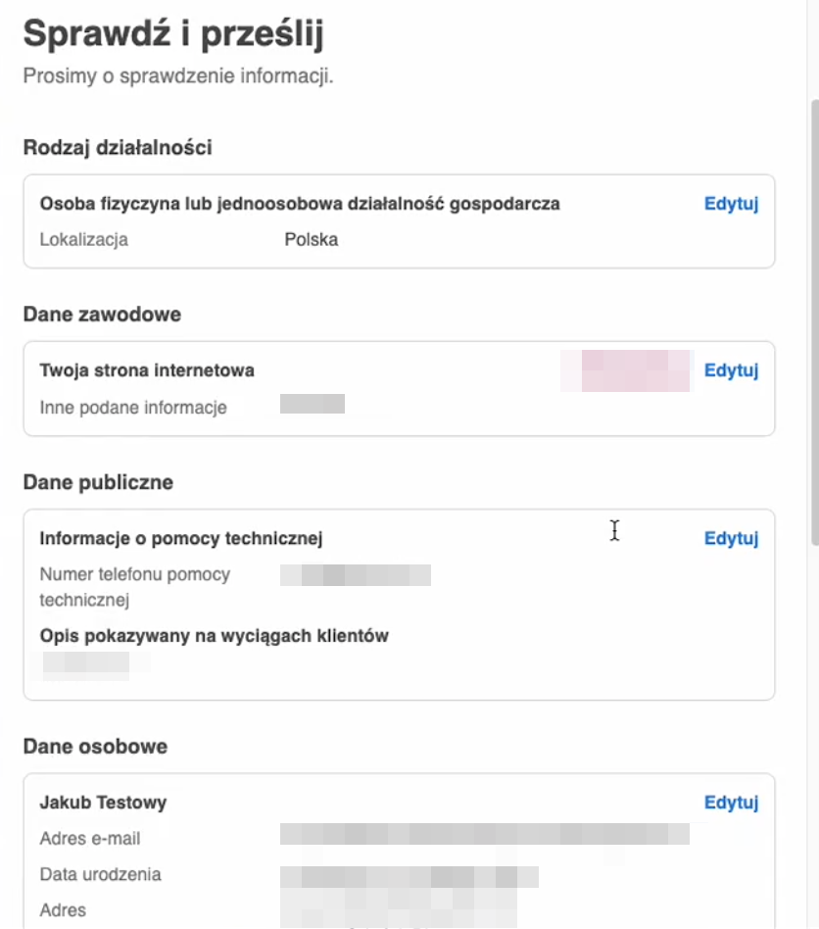The width and height of the screenshot is (819, 929).
Task: Click the blurred Adres value
Action: pos(399,909)
